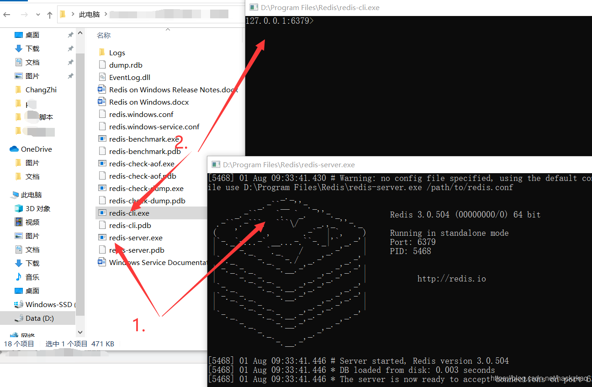Select the redis-cli.exe file
This screenshot has height=387, width=592.
pos(129,213)
